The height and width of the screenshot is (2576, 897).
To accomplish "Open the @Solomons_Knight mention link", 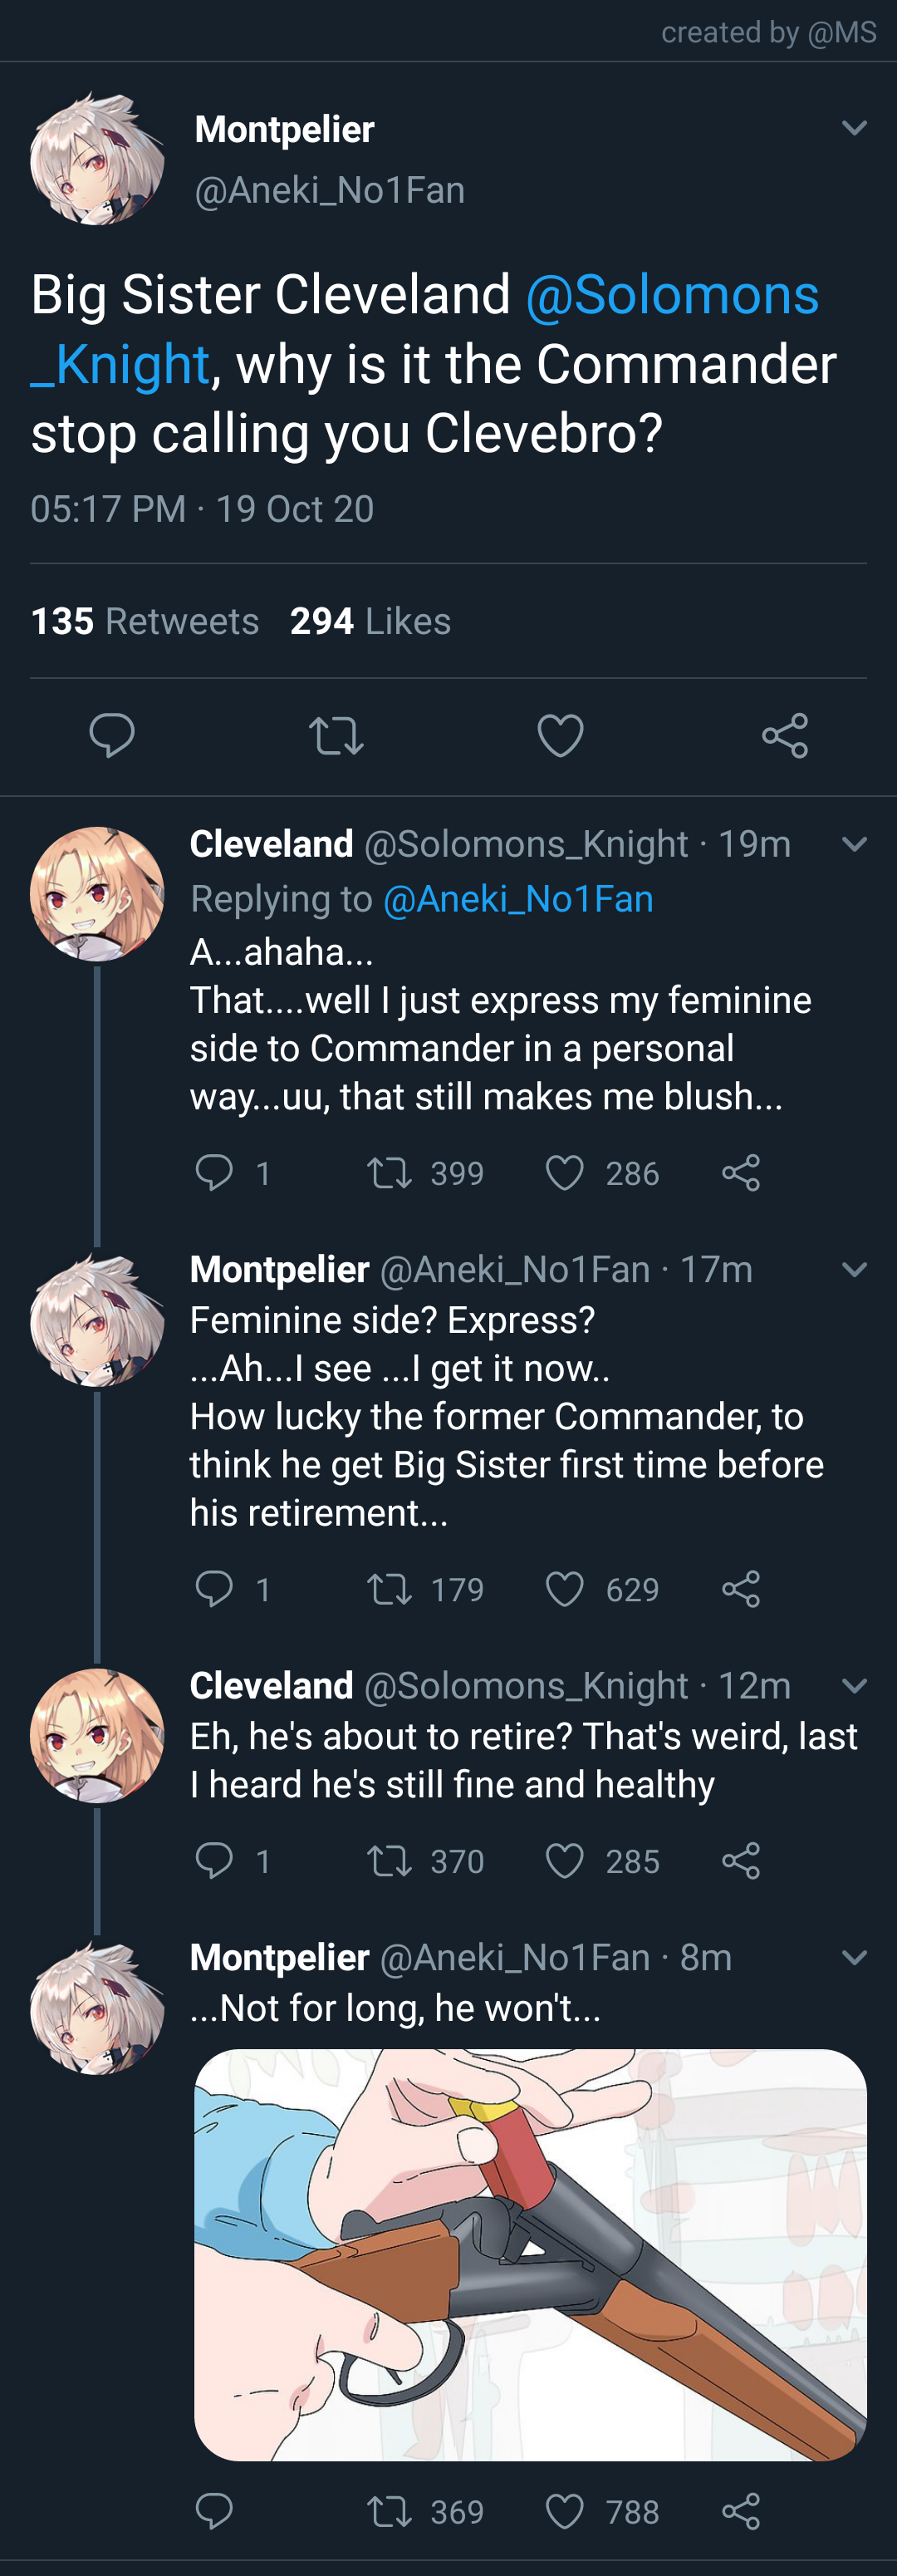I will click(x=671, y=296).
